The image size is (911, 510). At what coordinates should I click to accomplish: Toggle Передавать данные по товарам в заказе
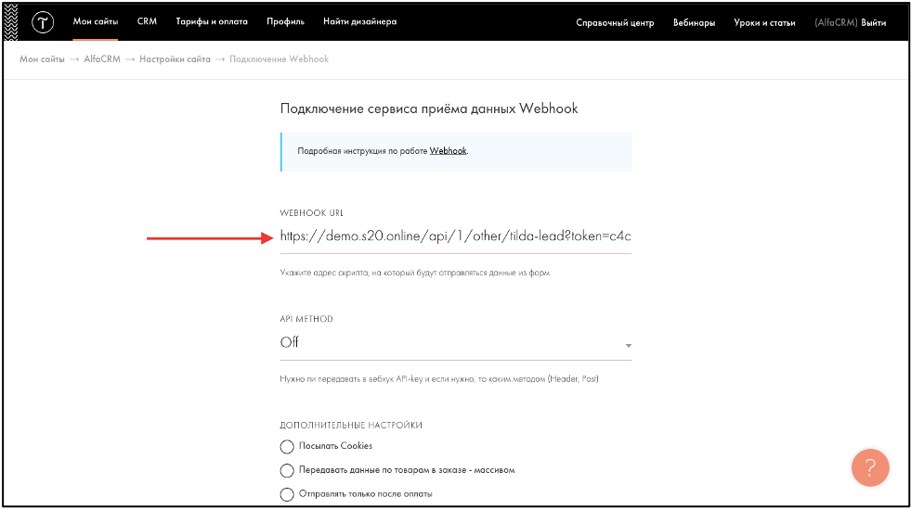point(286,470)
